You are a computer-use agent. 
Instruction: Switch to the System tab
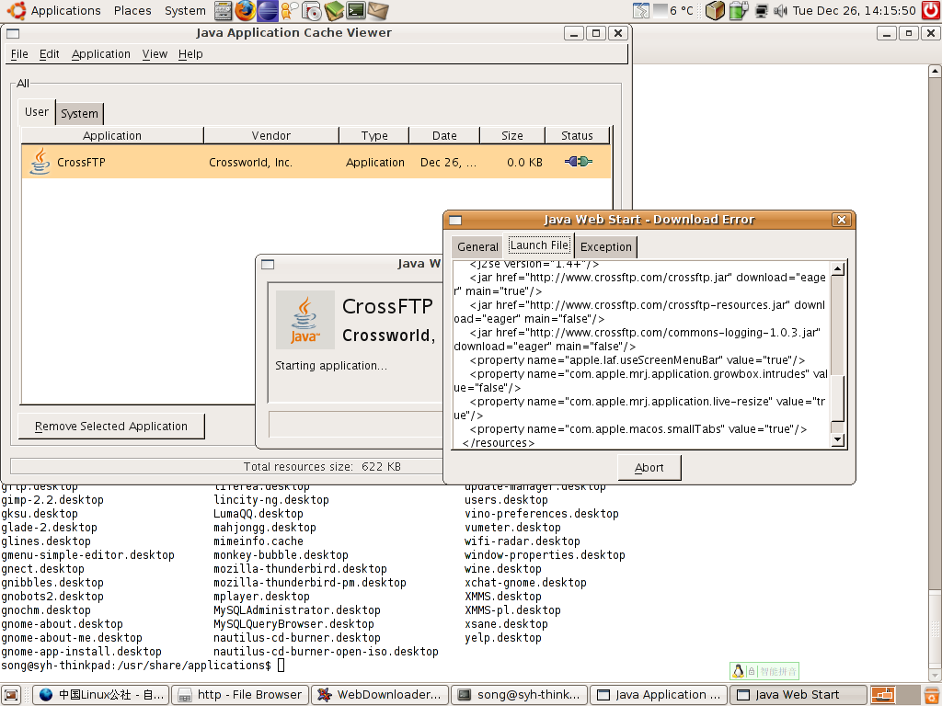click(x=79, y=113)
